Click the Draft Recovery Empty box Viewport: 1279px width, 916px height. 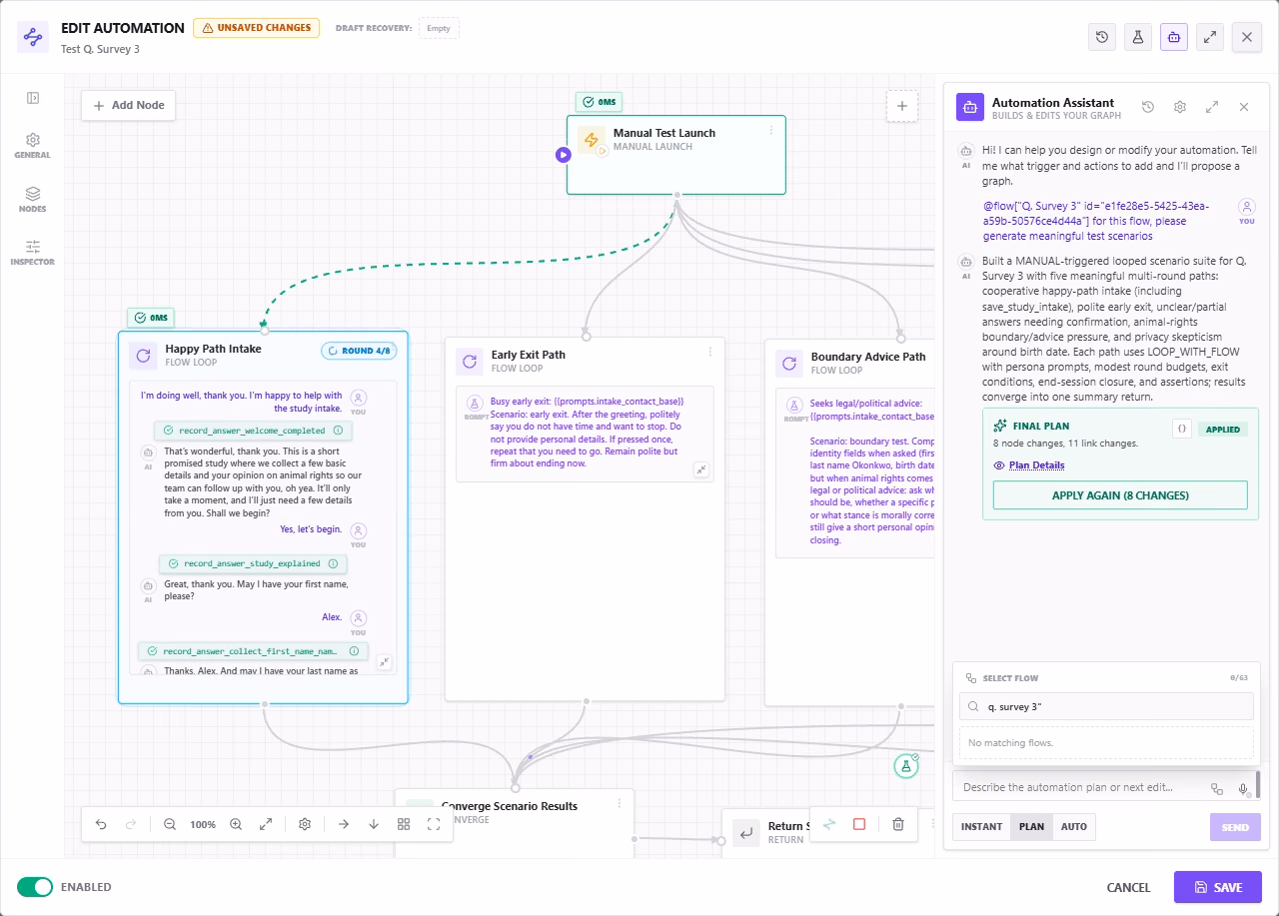tap(439, 28)
